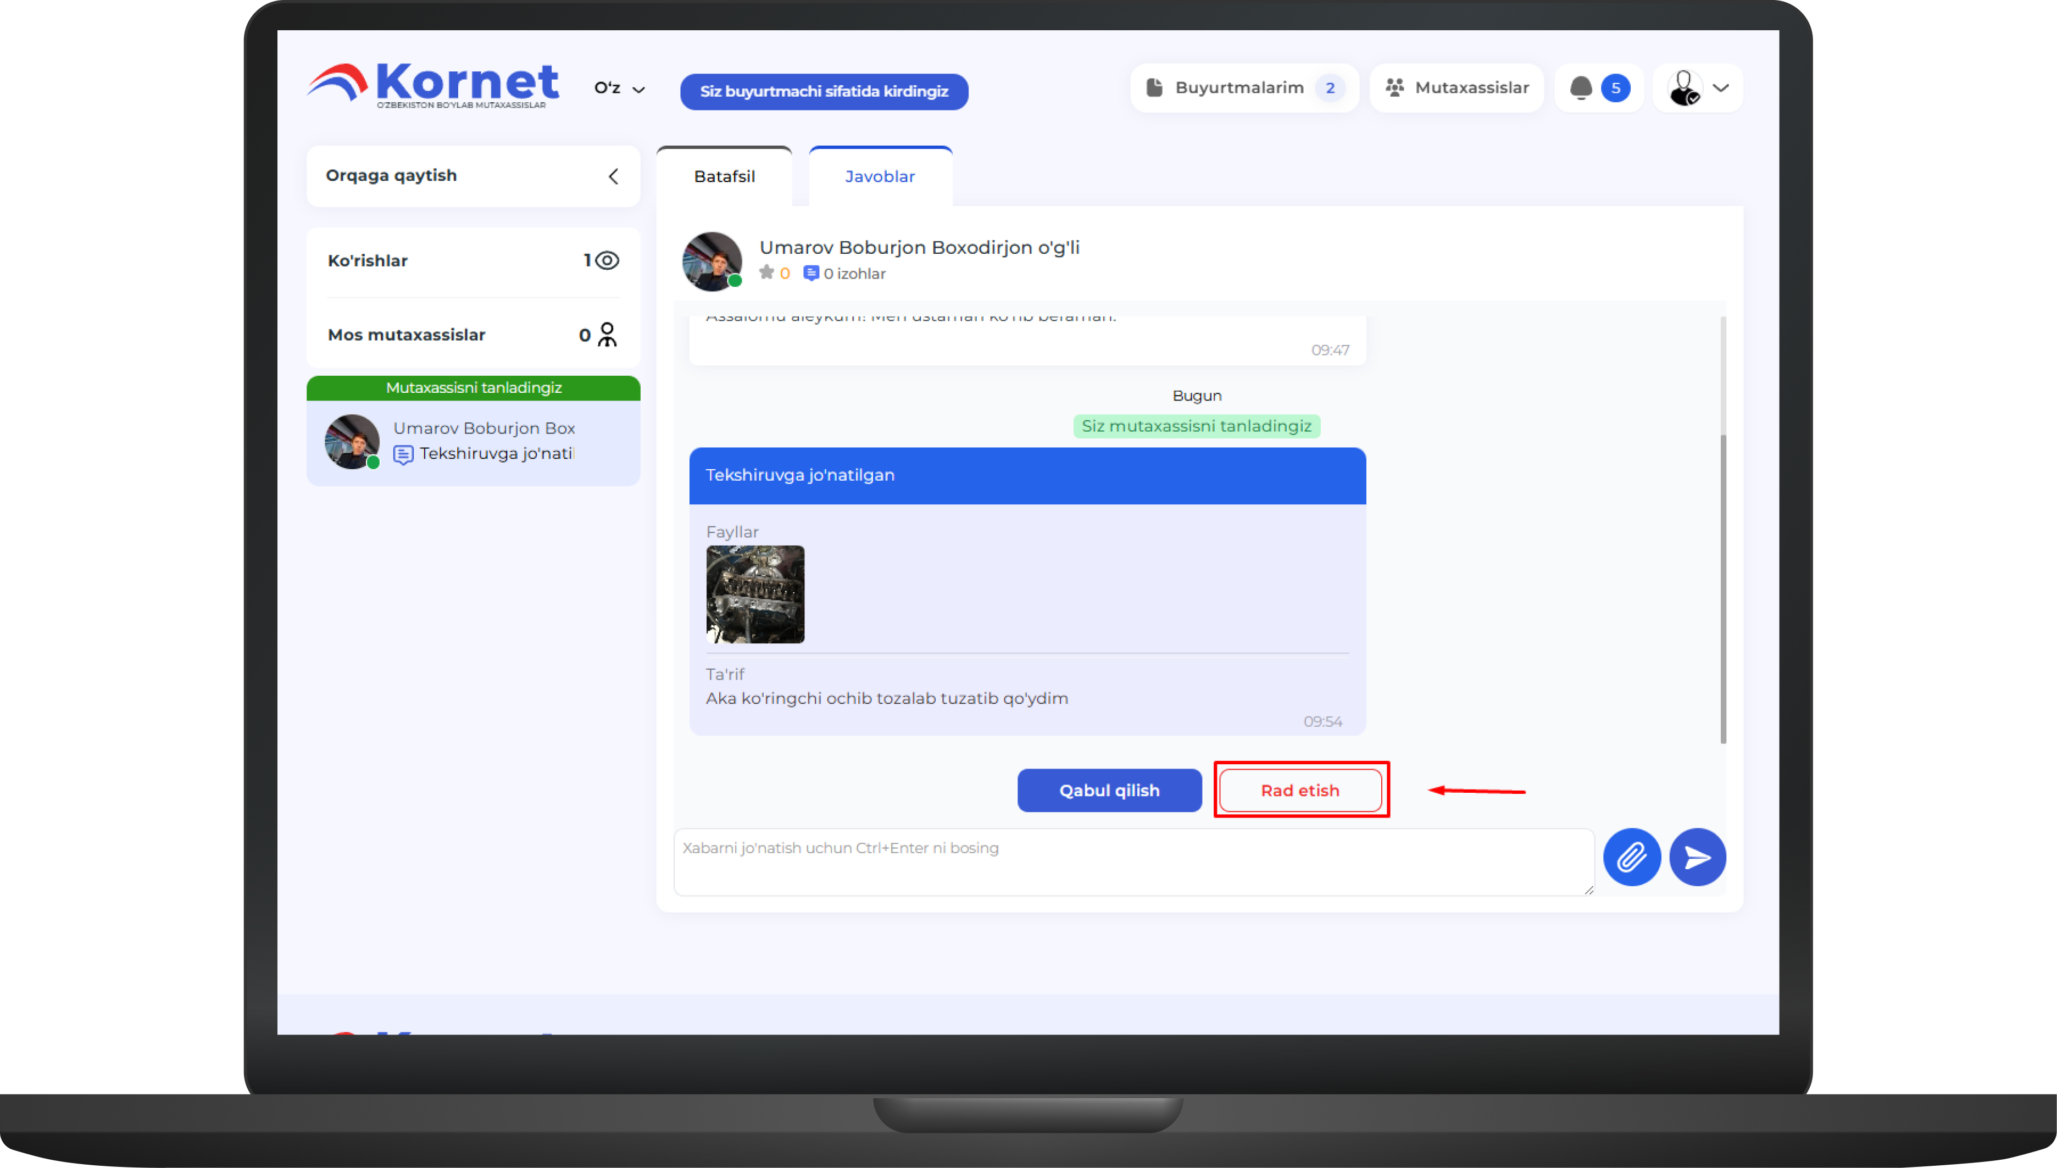This screenshot has height=1168, width=2057.
Task: Select the Javoblar tab
Action: 879,176
